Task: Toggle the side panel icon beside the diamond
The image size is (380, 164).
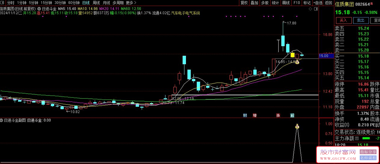Action: click(315, 9)
